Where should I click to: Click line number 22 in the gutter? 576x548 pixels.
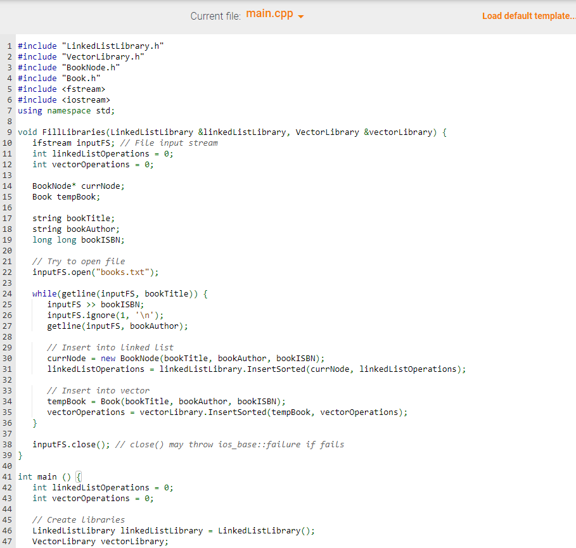pyautogui.click(x=7, y=272)
